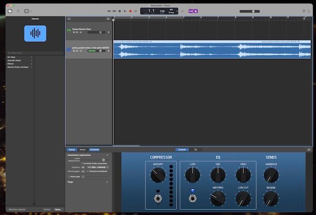
Task: Click the playhead marker in the ruler
Action: pyautogui.click(x=113, y=20)
